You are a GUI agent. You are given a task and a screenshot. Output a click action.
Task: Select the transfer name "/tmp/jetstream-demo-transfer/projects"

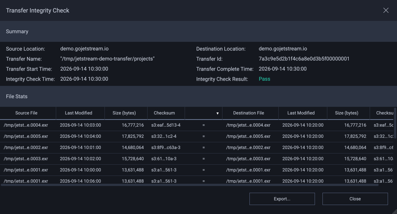click(107, 59)
